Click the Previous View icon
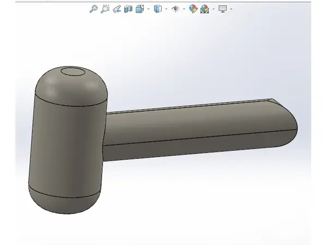The width and height of the screenshot is (327, 245). 117,9
